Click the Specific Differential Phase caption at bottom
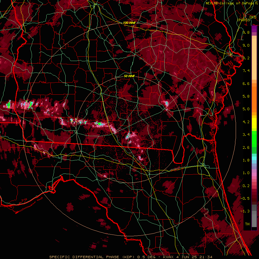 pyautogui.click(x=131, y=257)
